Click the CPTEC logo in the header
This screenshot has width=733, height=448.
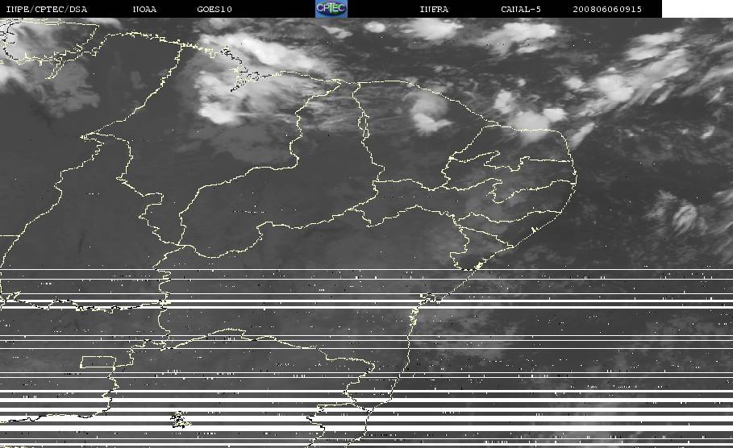[x=331, y=9]
